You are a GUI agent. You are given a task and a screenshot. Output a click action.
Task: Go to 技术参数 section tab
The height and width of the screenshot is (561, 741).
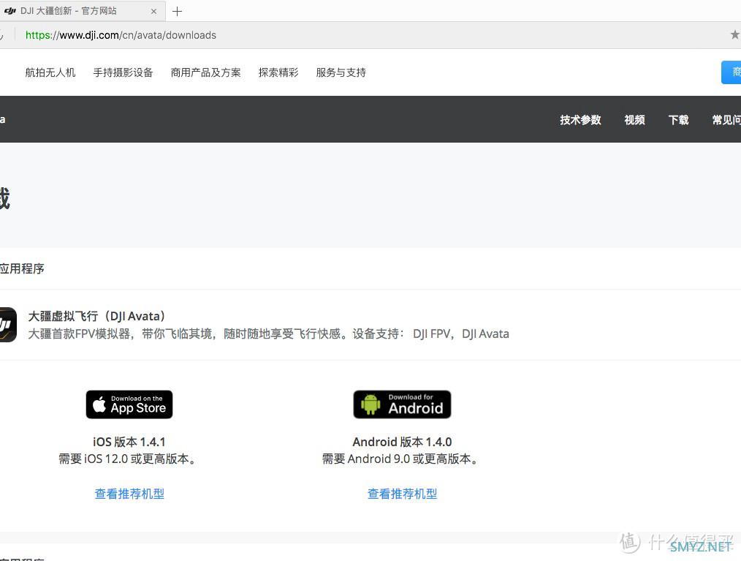[580, 120]
